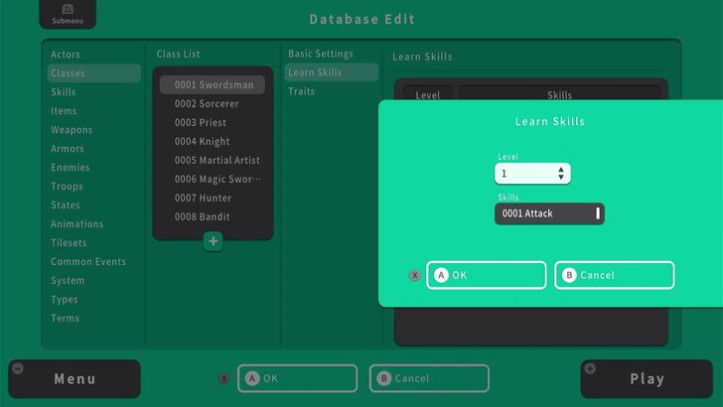Open the Skills dropdown showing 0001 Attack

549,213
